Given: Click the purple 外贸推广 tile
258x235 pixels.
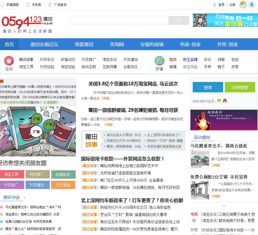Looking at the screenshot, I should point(12,185).
